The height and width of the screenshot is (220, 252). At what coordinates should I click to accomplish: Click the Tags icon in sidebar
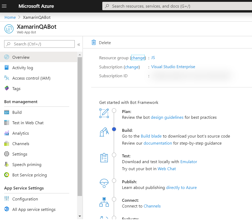coord(7,88)
